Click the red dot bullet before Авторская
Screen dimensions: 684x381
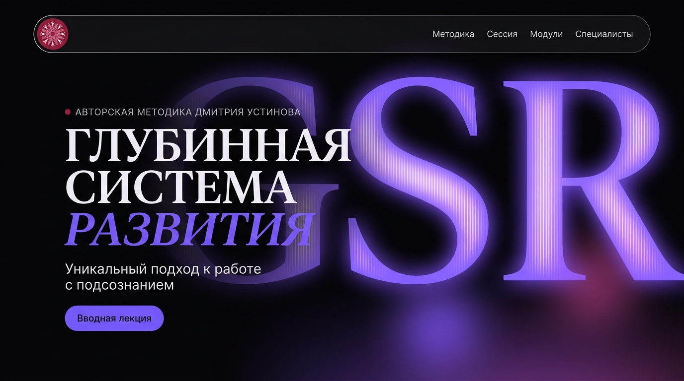pos(68,112)
